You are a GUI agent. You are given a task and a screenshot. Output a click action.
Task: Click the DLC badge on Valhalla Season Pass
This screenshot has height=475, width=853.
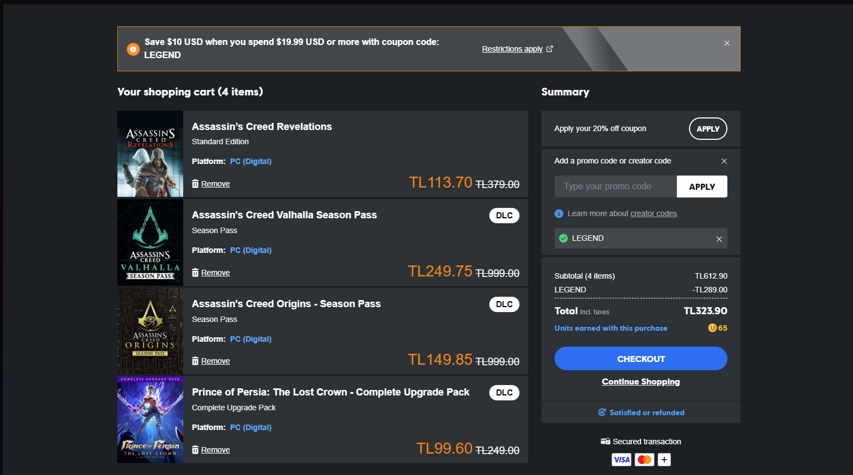pos(504,216)
